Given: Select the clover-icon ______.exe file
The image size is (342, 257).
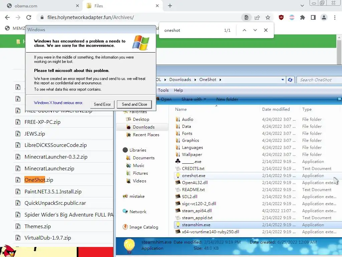Looking at the screenshot, I should 192,162.
